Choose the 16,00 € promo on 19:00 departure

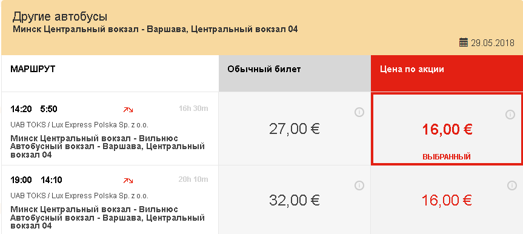(447, 200)
